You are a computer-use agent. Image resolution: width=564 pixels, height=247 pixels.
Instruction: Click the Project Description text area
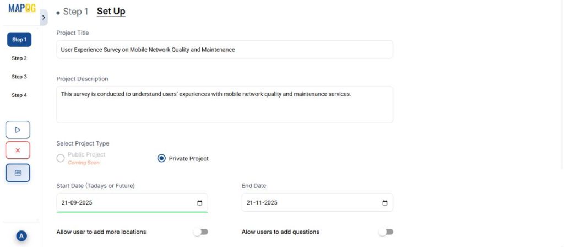(225, 104)
